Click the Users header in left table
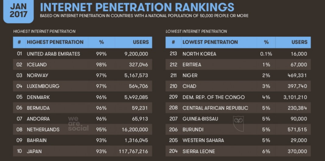This screenshot has width=325, height=161. (141, 42)
